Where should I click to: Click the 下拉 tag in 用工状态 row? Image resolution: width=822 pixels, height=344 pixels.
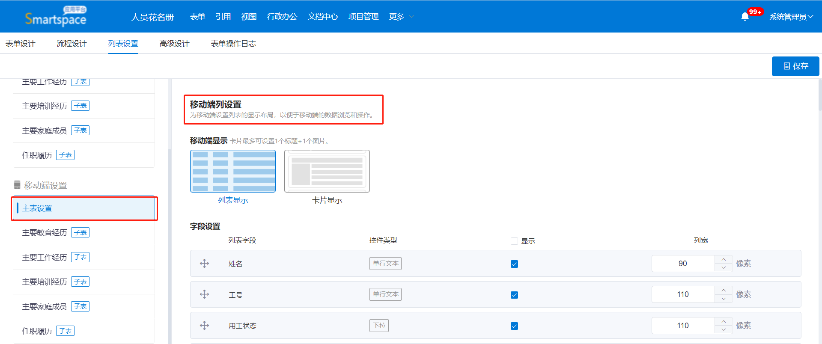point(379,326)
